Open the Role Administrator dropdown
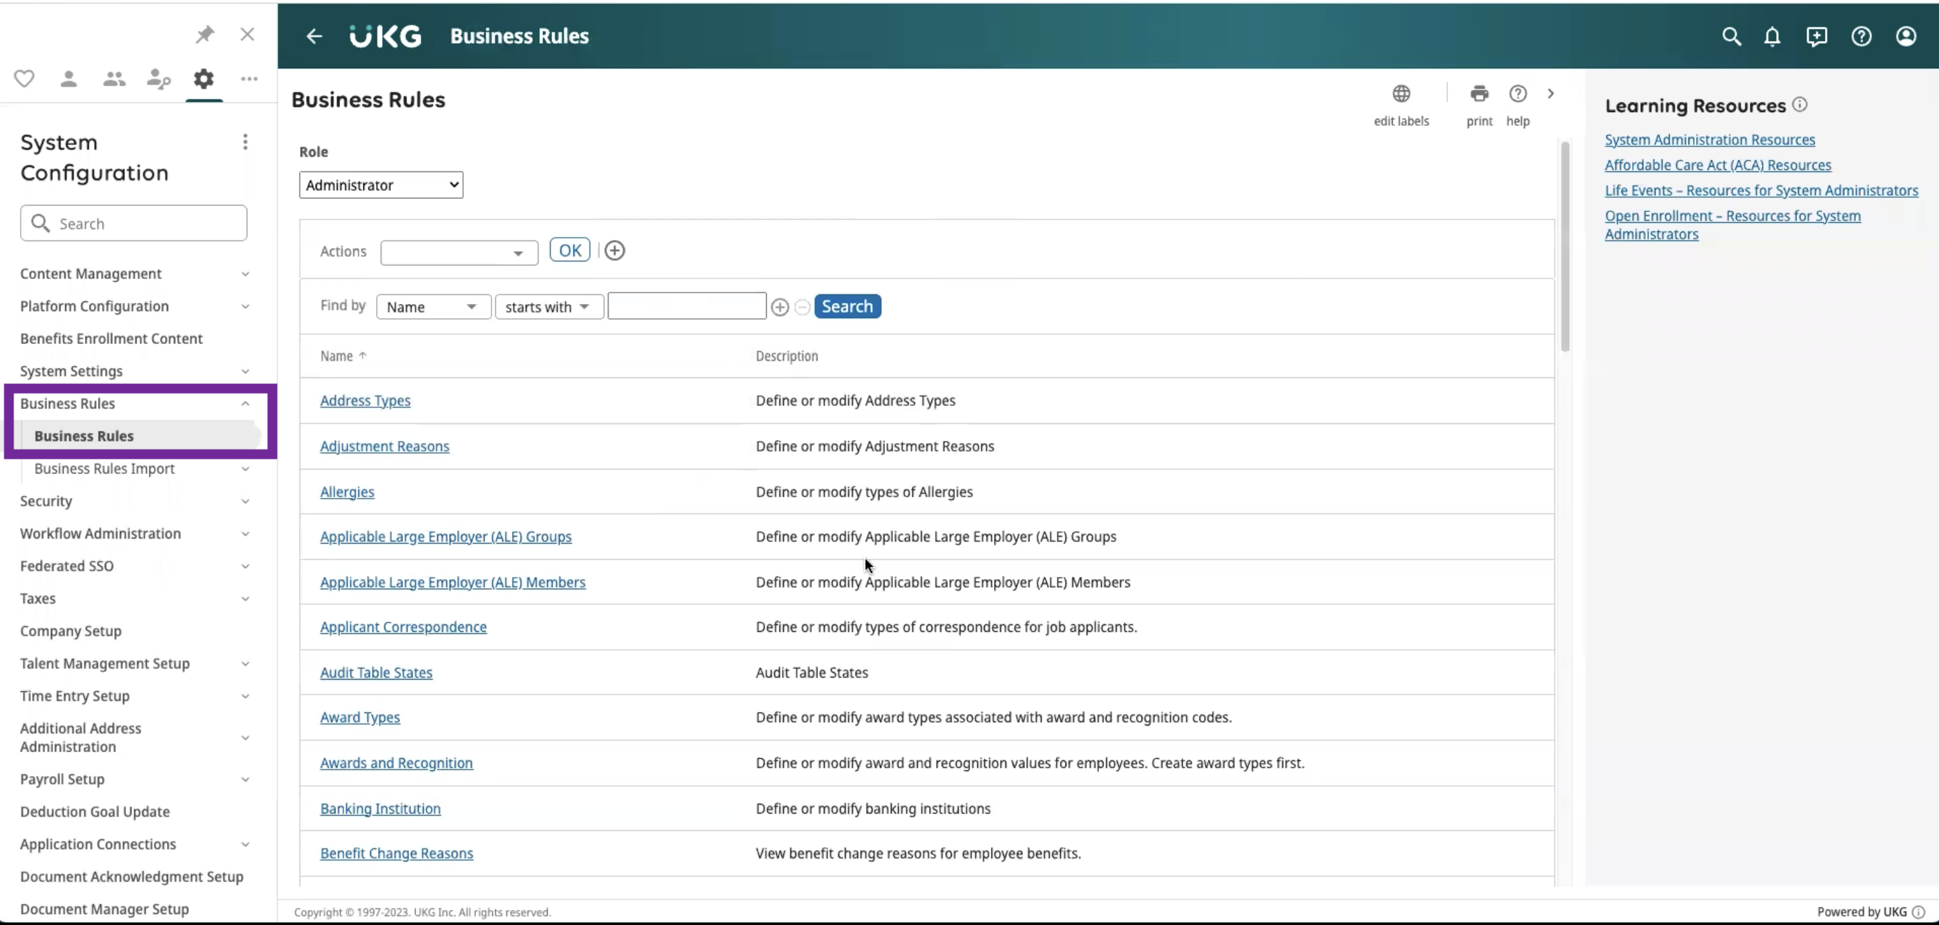This screenshot has height=925, width=1939. [381, 185]
